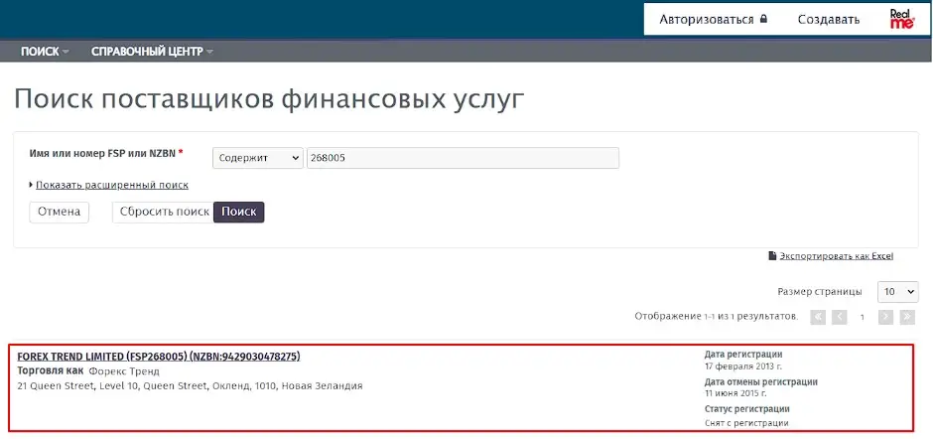Go to previous page pagination icon
The width and height of the screenshot is (933, 439).
click(839, 317)
